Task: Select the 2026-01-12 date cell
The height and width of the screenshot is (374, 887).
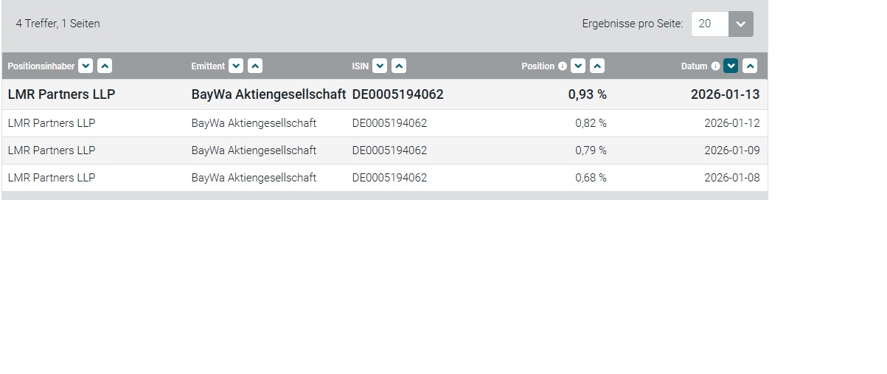Action: coord(731,123)
